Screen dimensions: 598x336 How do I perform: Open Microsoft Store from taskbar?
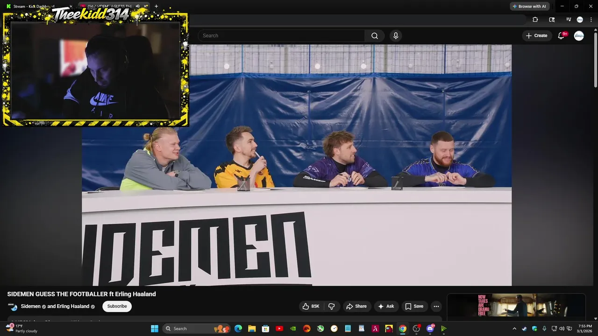[265, 329]
